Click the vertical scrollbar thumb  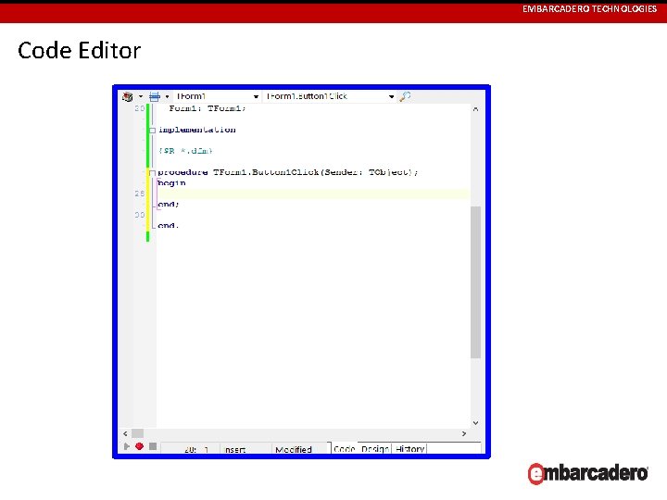coord(475,282)
